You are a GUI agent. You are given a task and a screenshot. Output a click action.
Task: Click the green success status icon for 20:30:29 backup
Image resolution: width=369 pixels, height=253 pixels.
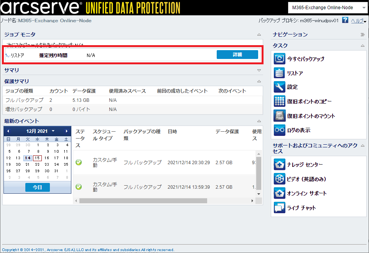(79, 162)
